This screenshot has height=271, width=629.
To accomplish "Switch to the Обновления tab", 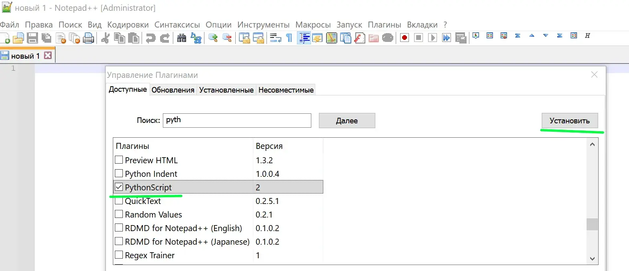I will click(173, 90).
